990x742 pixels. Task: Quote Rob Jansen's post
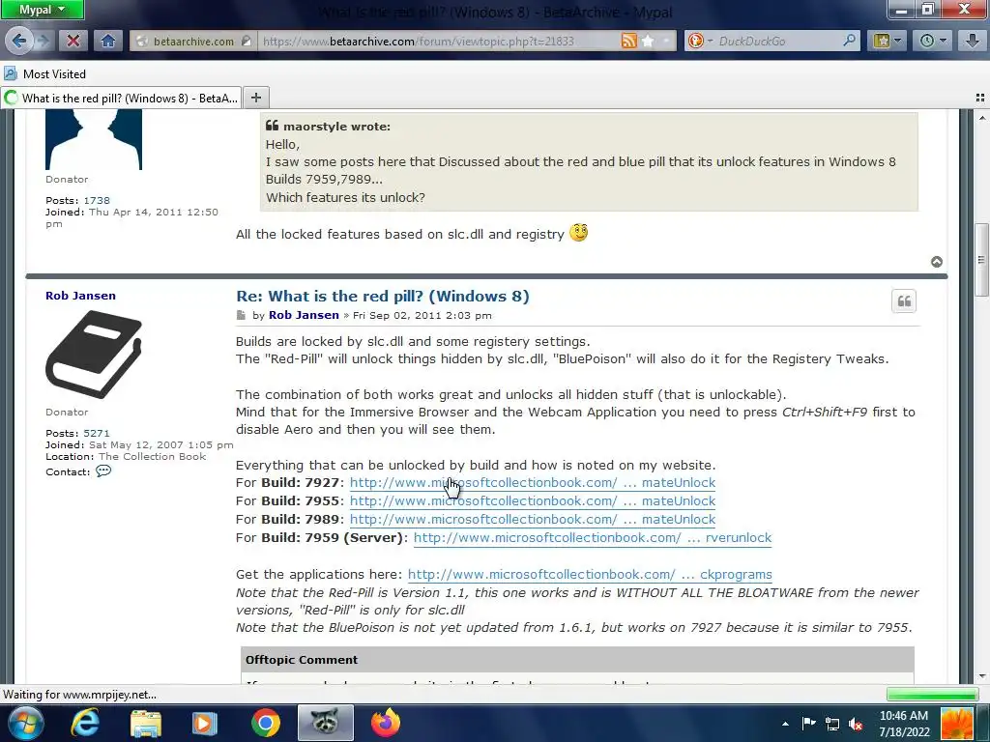[904, 301]
